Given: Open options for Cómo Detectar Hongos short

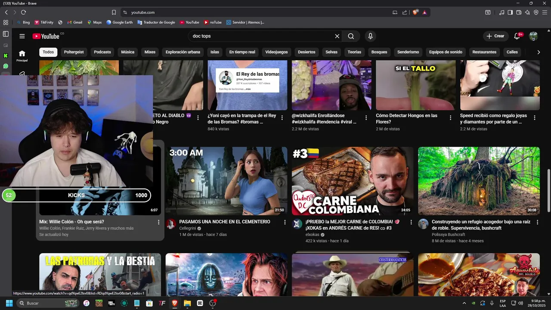Looking at the screenshot, I should coord(451,118).
